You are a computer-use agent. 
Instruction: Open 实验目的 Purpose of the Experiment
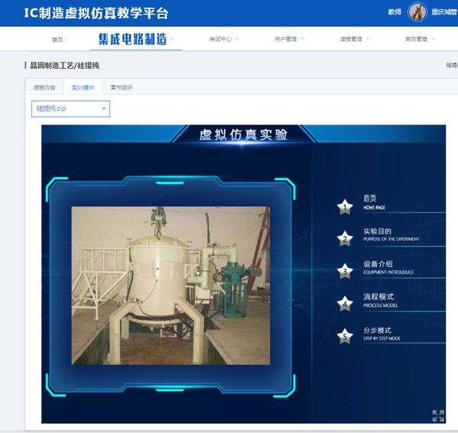pos(391,235)
